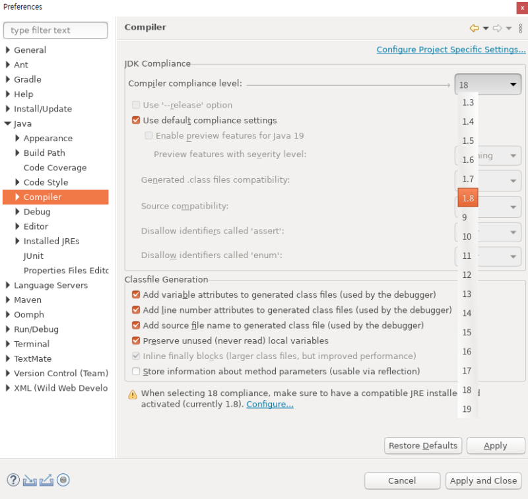Uncheck Use default compliance settings
The image size is (528, 499).
coord(136,120)
